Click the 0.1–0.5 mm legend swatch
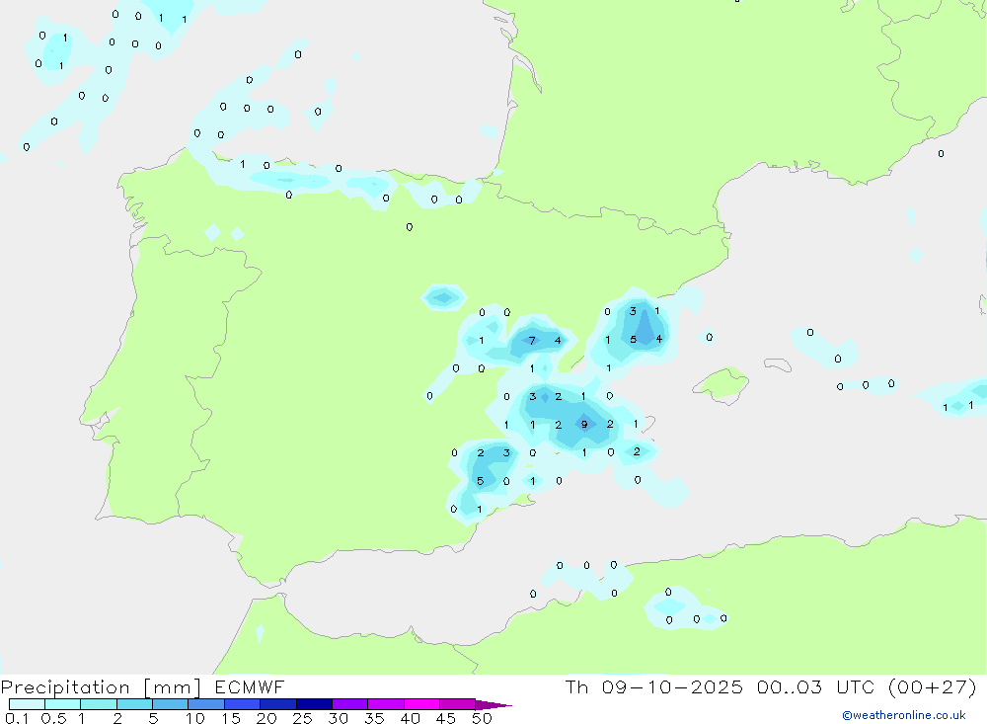 pyautogui.click(x=27, y=704)
